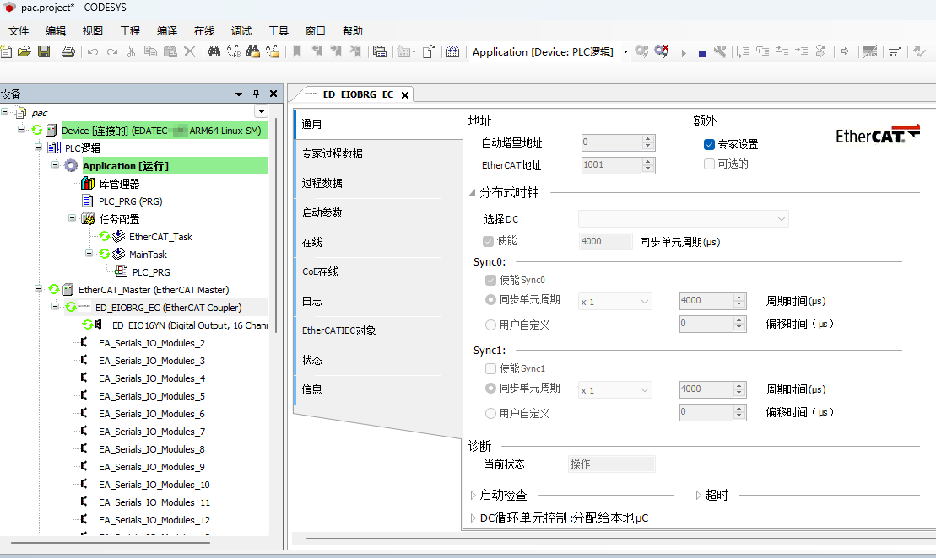Select Sync1 用户自定义 radio button
The width and height of the screenshot is (936, 558).
(491, 413)
